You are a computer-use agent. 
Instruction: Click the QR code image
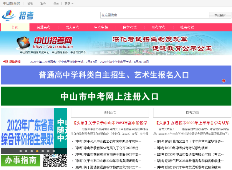tap(55, 160)
